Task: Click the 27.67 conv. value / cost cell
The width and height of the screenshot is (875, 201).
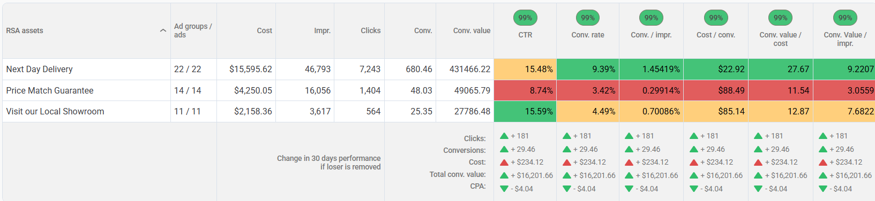Action: pyautogui.click(x=781, y=69)
